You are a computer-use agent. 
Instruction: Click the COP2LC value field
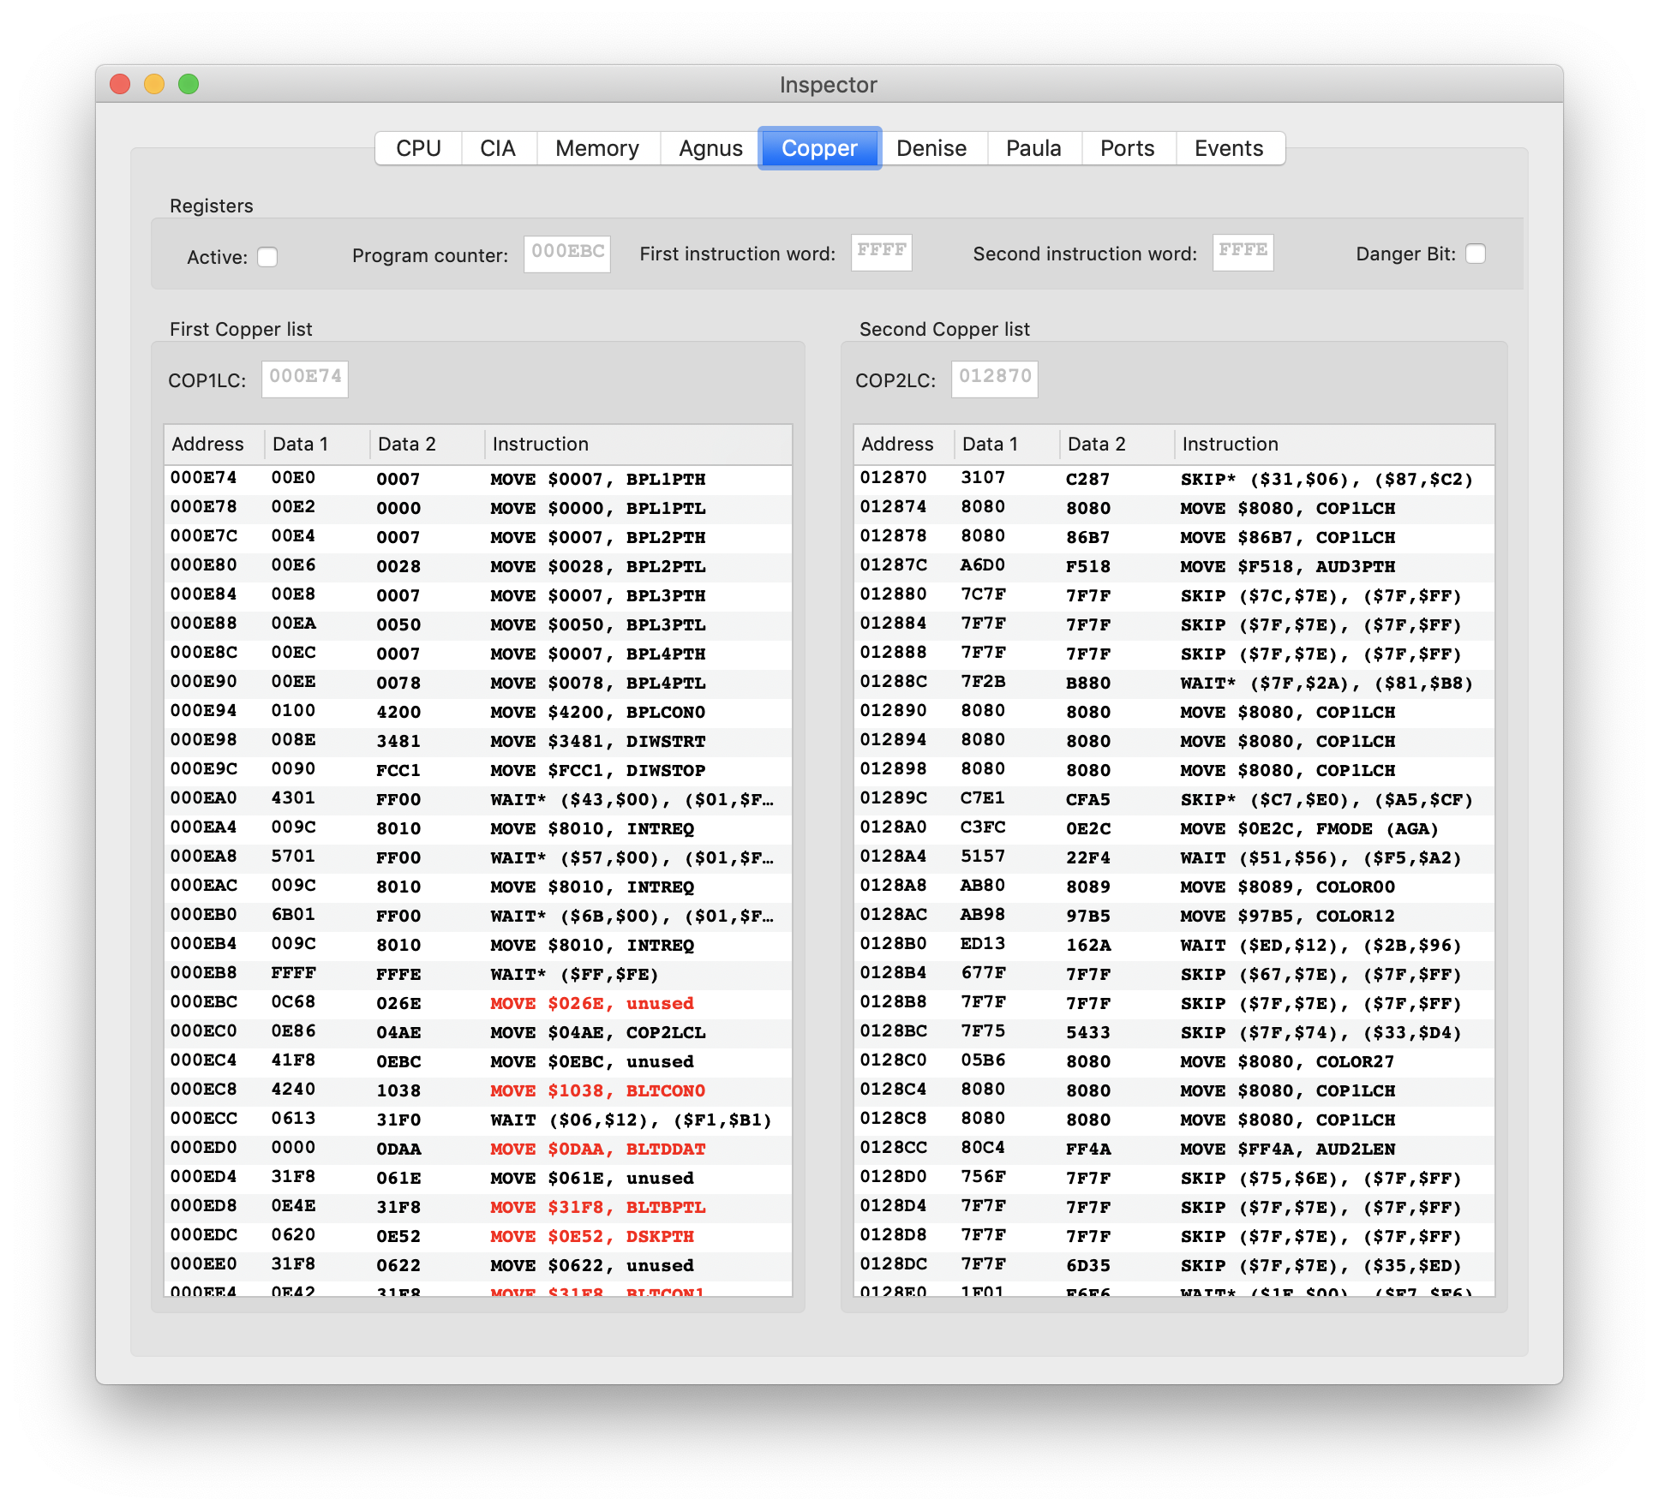click(x=994, y=379)
